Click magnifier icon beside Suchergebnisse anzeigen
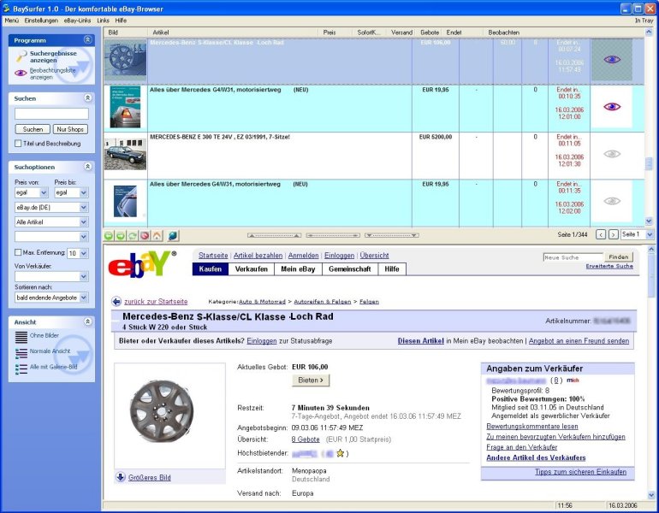Screen dimensions: 659x513 (x=21, y=56)
